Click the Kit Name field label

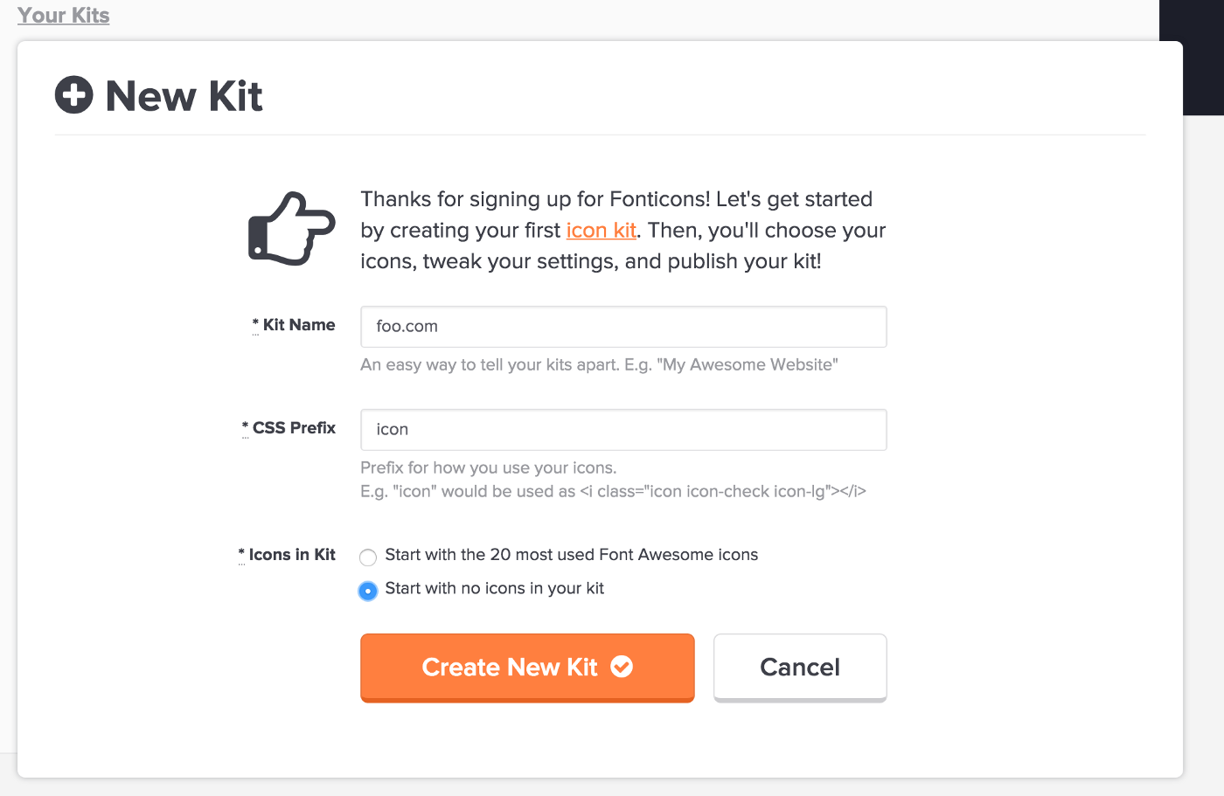pyautogui.click(x=299, y=325)
